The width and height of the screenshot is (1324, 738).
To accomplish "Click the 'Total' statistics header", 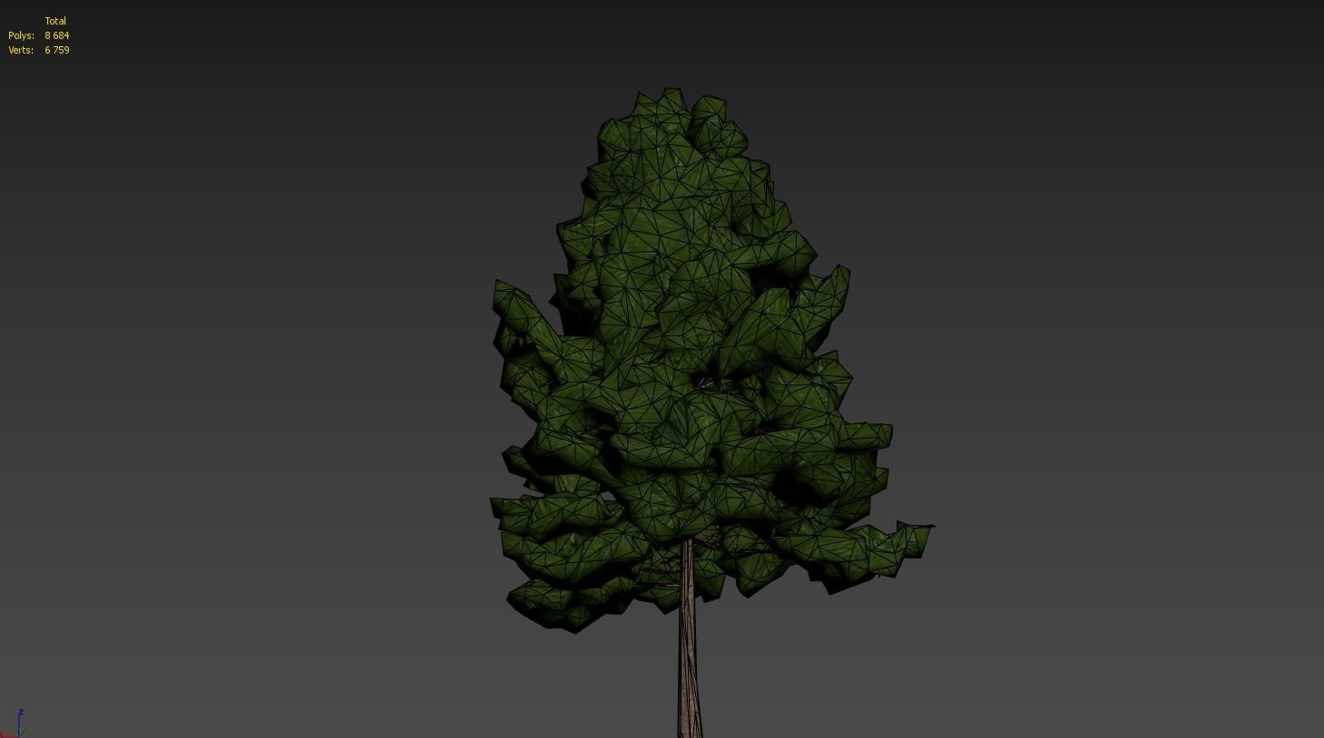I will point(55,21).
